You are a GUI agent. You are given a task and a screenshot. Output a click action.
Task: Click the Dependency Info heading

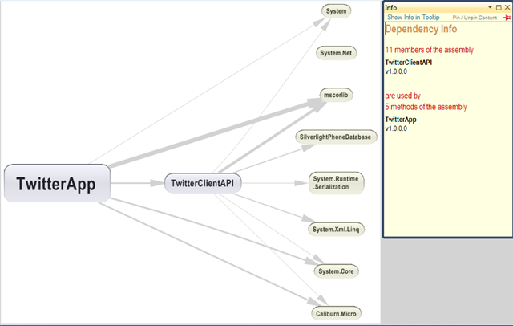click(422, 30)
